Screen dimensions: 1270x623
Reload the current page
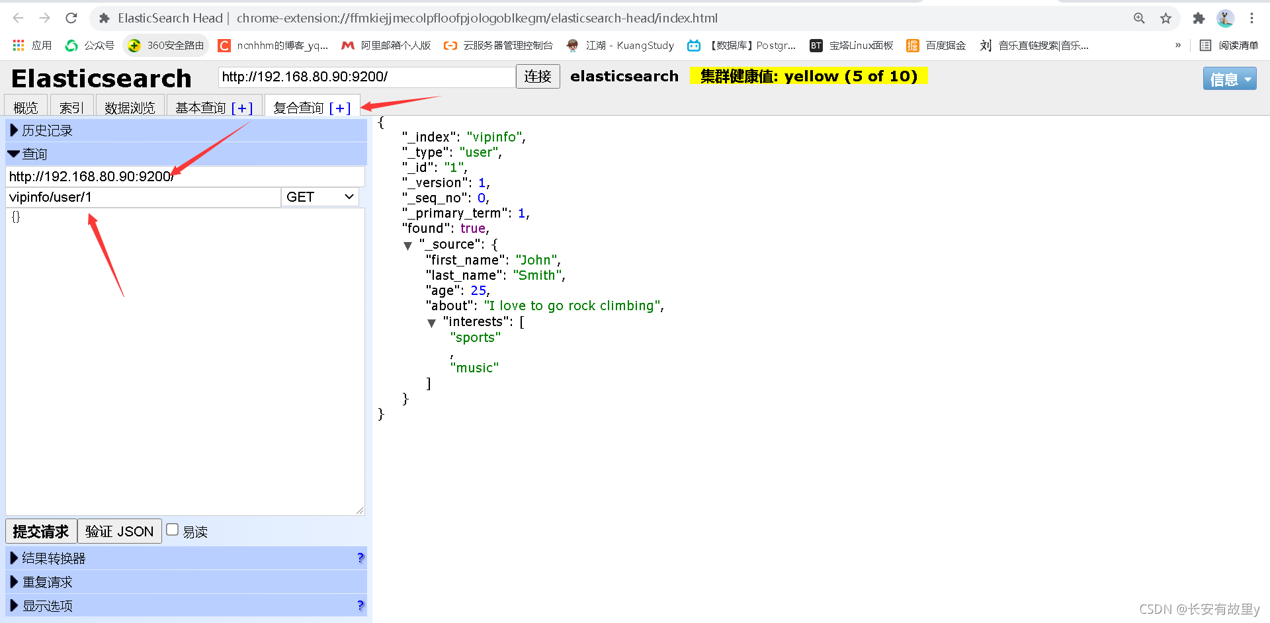coord(71,19)
